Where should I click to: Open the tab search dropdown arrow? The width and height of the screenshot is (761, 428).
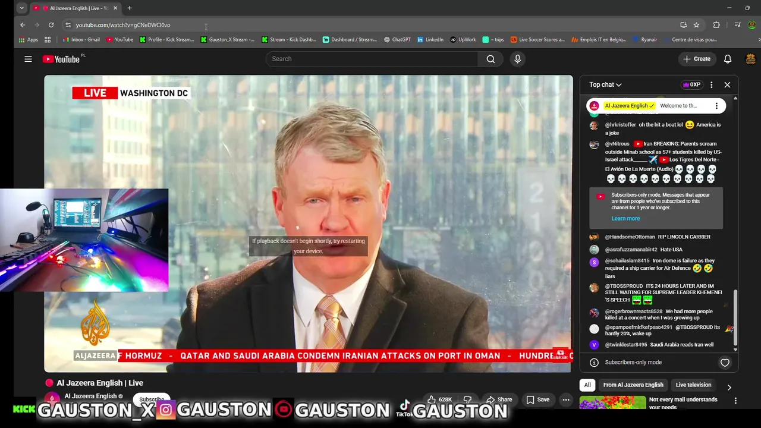click(21, 8)
